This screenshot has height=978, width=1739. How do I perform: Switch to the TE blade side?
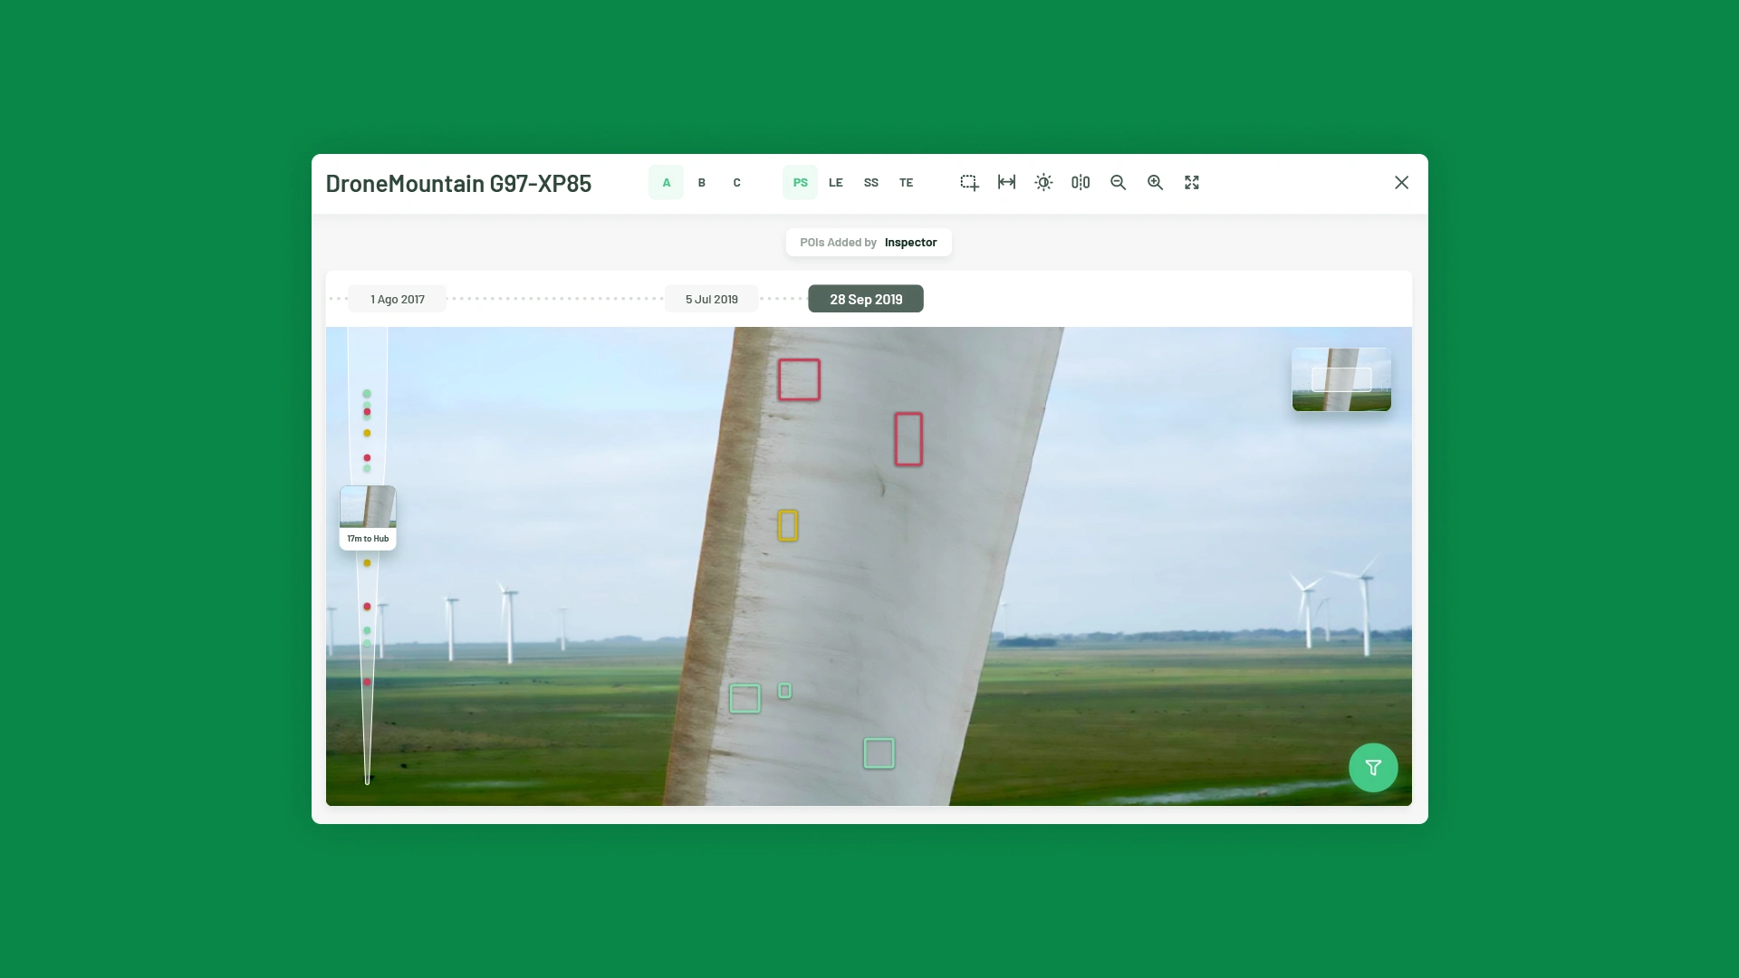pyautogui.click(x=906, y=183)
